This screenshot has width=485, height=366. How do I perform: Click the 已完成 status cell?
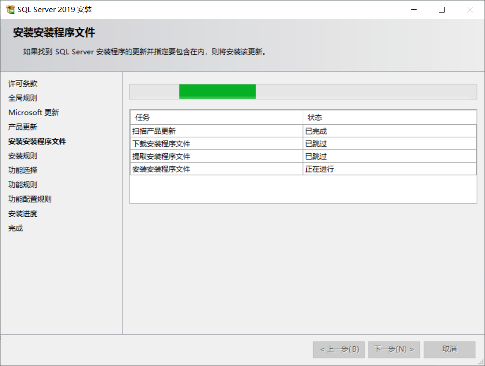390,131
